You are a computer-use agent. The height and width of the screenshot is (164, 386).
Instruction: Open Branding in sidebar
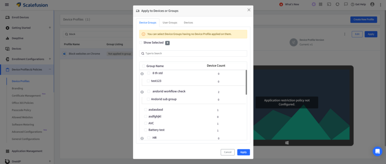tap(17, 88)
